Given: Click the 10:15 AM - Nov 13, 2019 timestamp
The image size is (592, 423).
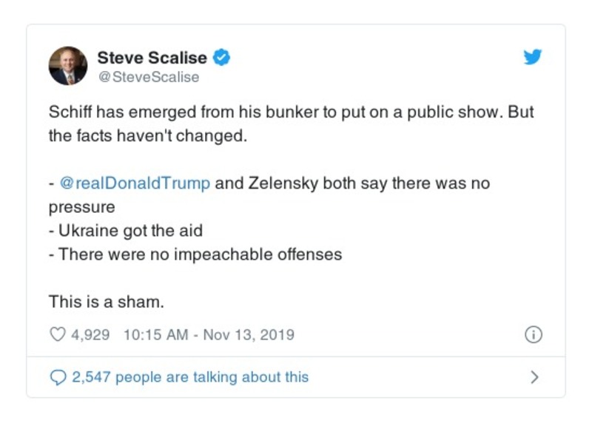Looking at the screenshot, I should (x=209, y=334).
